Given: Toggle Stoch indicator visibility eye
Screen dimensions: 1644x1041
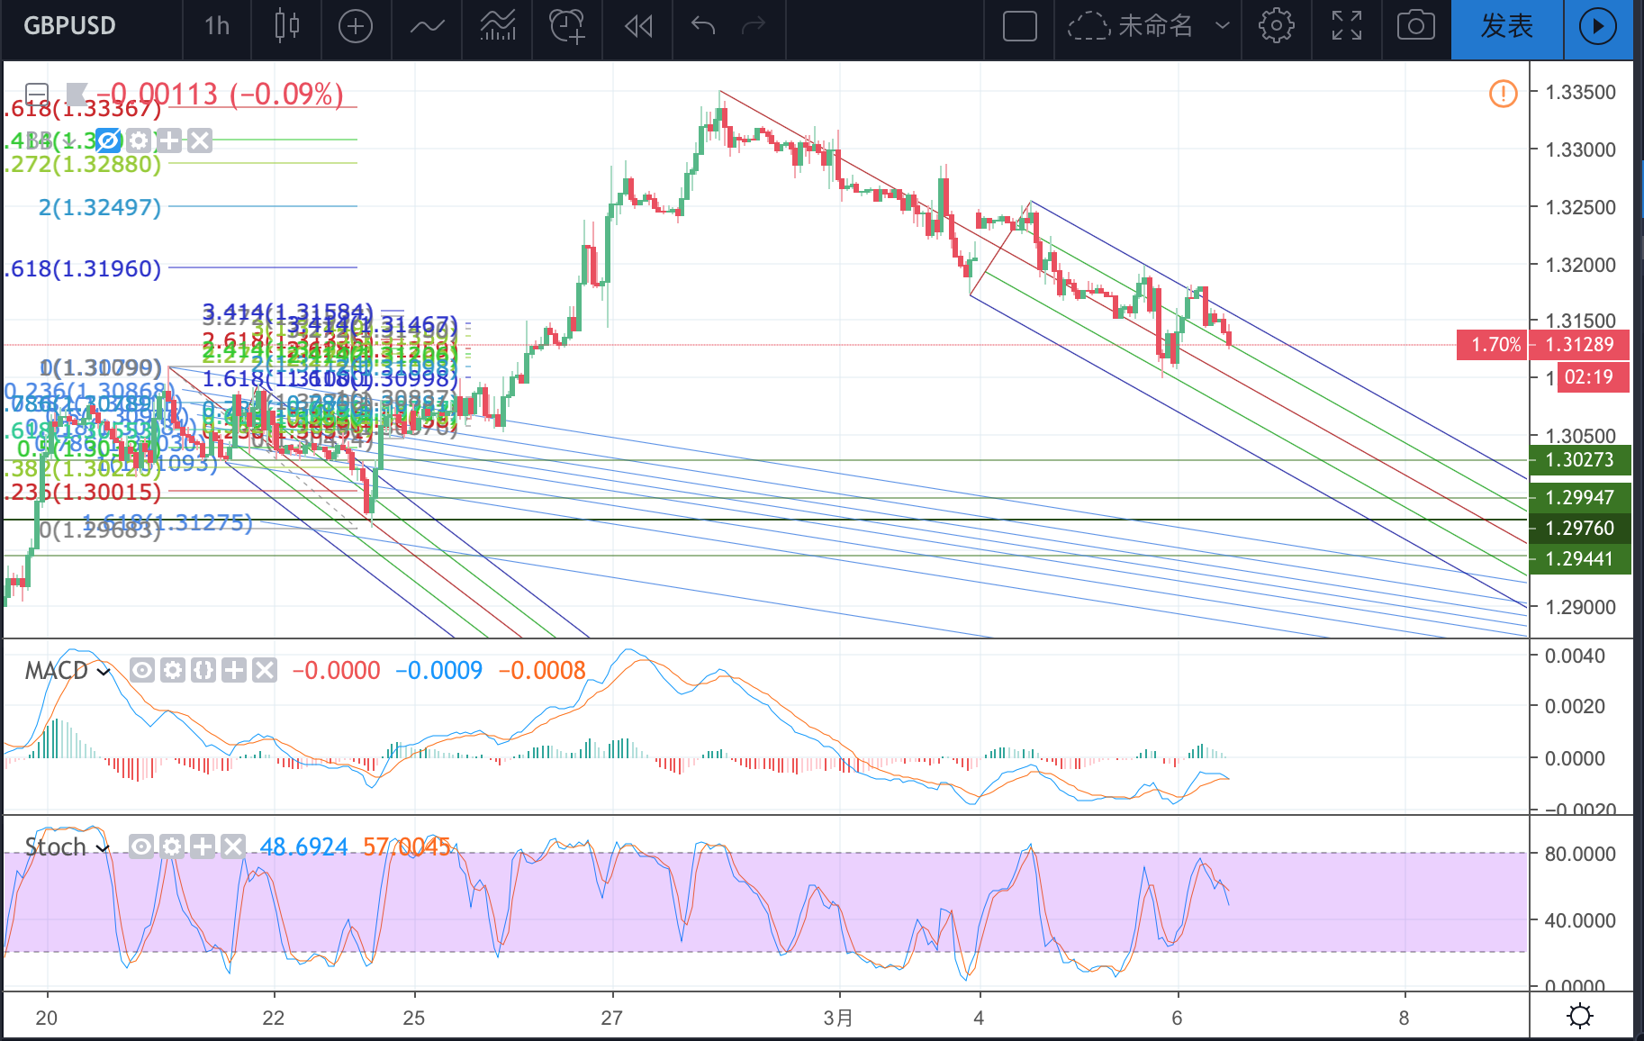Looking at the screenshot, I should 140,846.
